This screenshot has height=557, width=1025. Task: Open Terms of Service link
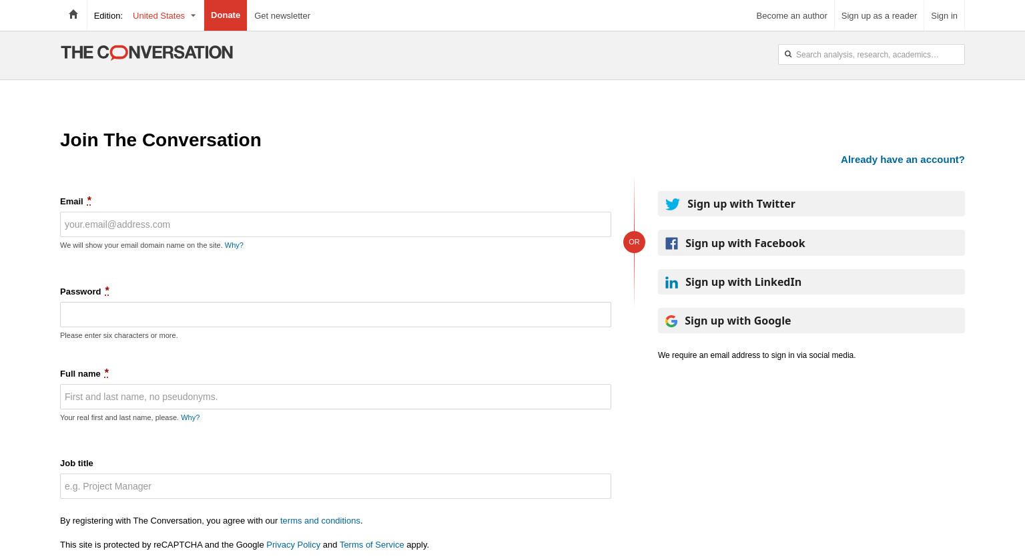(372, 545)
